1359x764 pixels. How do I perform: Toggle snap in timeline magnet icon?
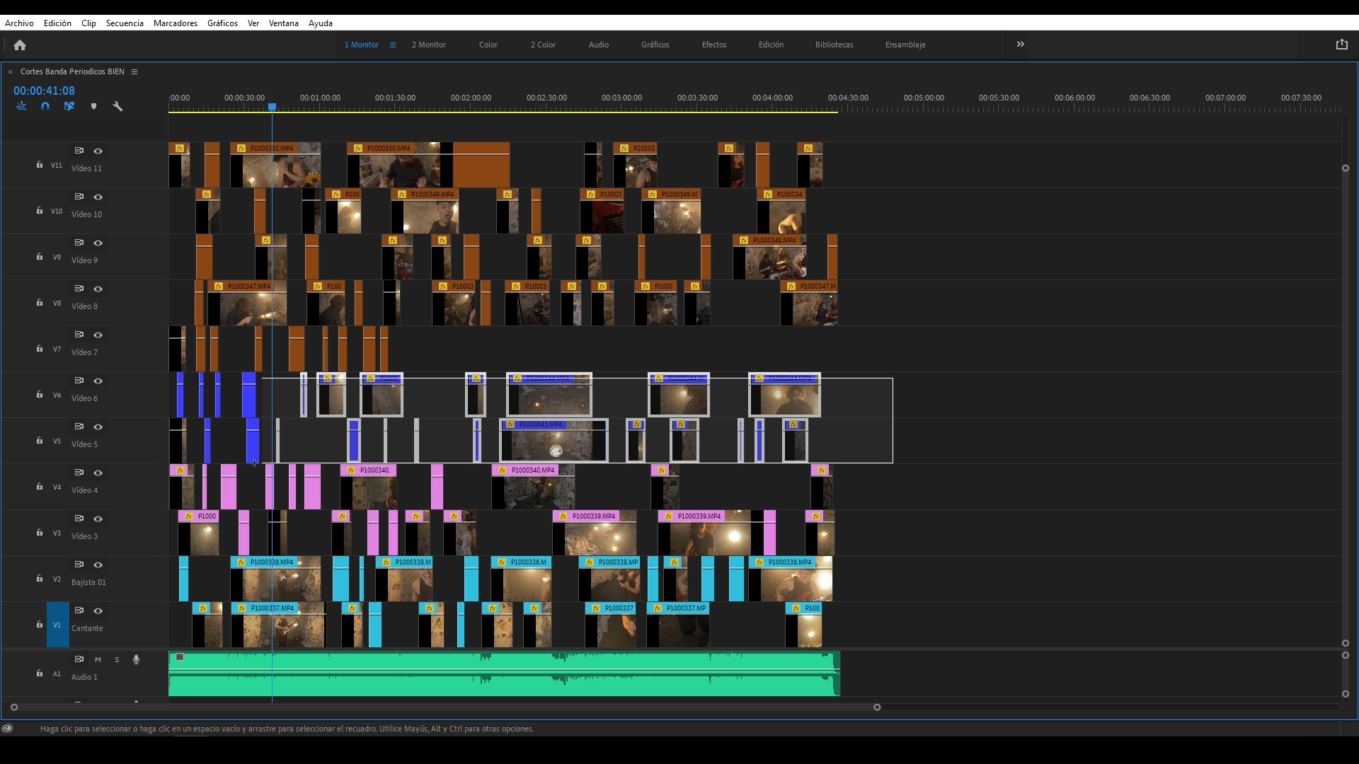point(45,106)
